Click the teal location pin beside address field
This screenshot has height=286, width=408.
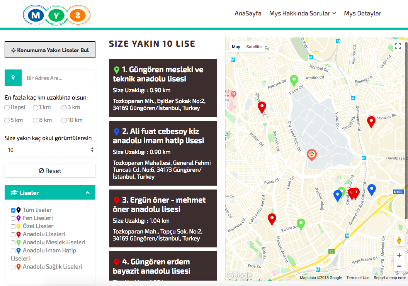(13, 78)
